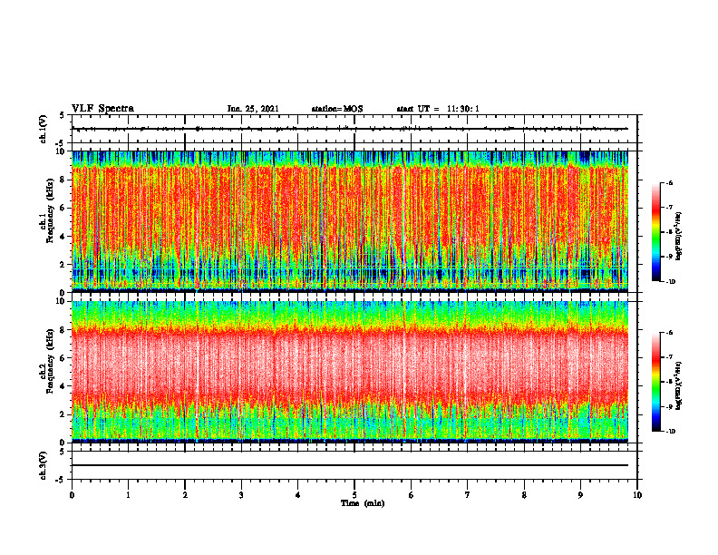Click the "-7" label on ch.2 color bar

coord(669,357)
